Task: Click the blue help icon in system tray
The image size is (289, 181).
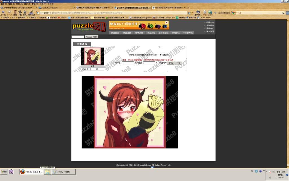Action: (x=260, y=171)
